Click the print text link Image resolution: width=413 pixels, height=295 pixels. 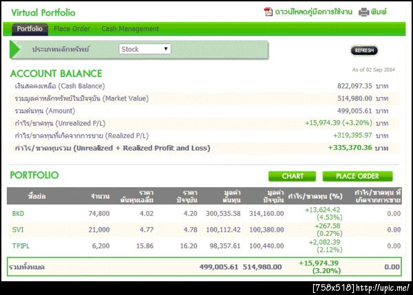click(x=379, y=12)
